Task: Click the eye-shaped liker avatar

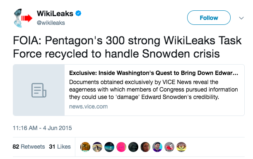Action: 181,147
